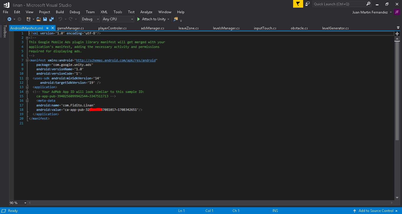Open the File menu
Image resolution: width=402 pixels, height=214 pixels.
coord(6,12)
